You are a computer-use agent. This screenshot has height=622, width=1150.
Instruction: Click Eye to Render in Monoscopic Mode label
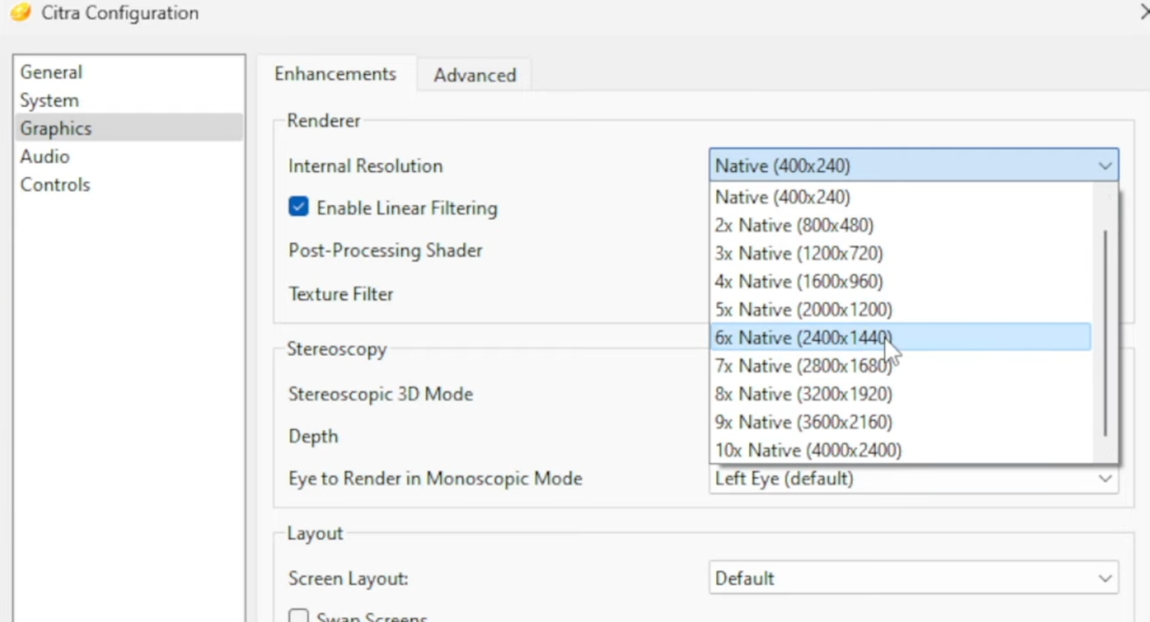point(435,479)
